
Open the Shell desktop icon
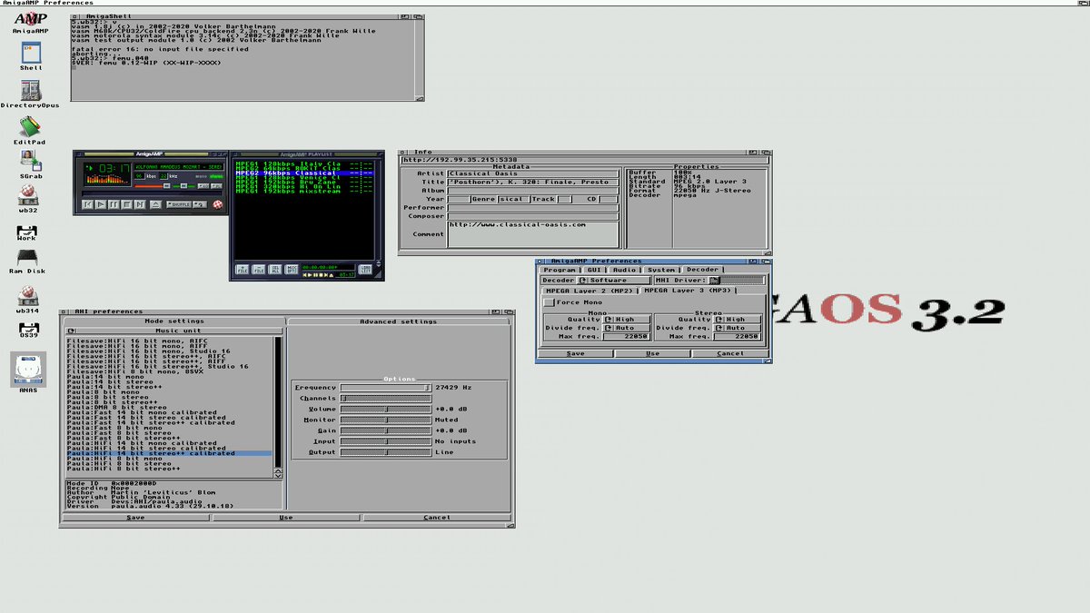coord(30,56)
